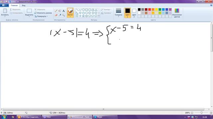The width and height of the screenshot is (213, 119).
Task: Select the Fill with color bucket tool
Action: [x=60, y=11]
